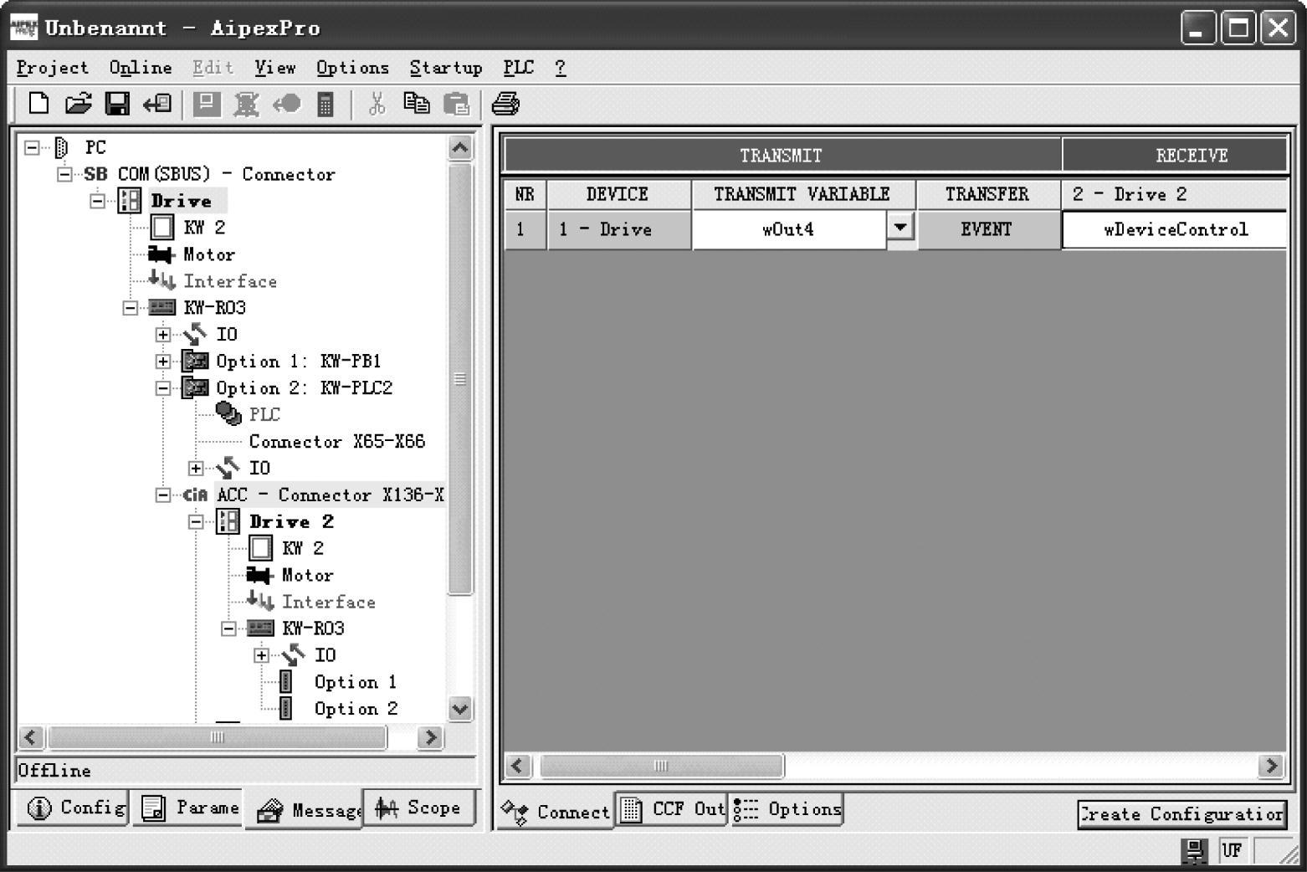Open the wOut4 transmit variable dropdown
1307x872 pixels.
pos(900,228)
